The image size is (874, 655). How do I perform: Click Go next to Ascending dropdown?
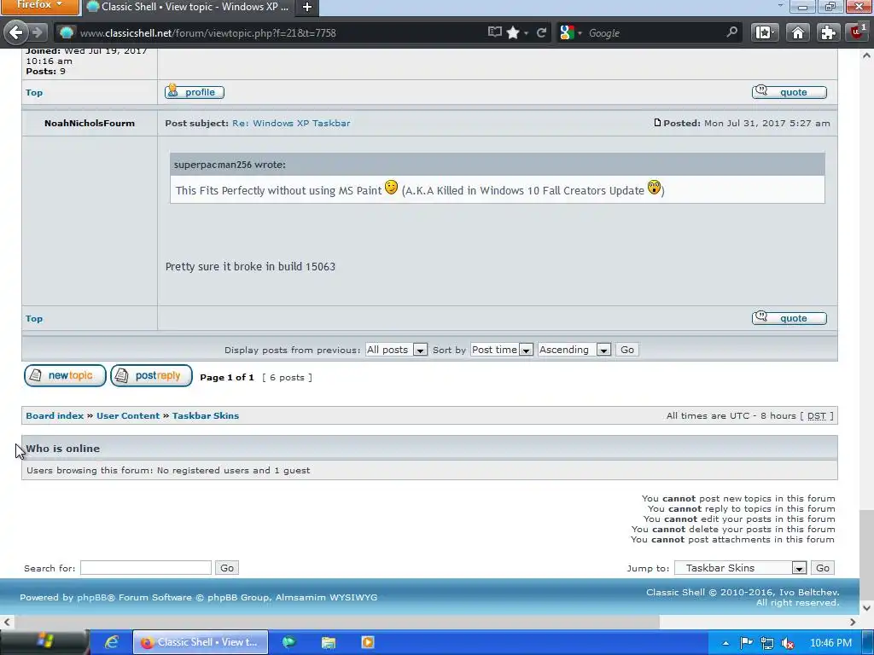627,350
